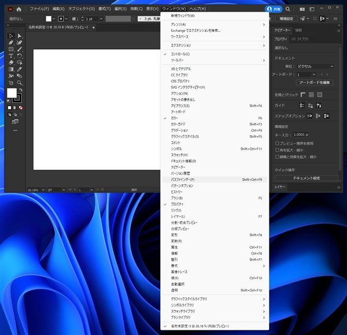Expand the ワークスペース submenu
Image resolution: width=347 pixels, height=335 pixels.
[215, 37]
